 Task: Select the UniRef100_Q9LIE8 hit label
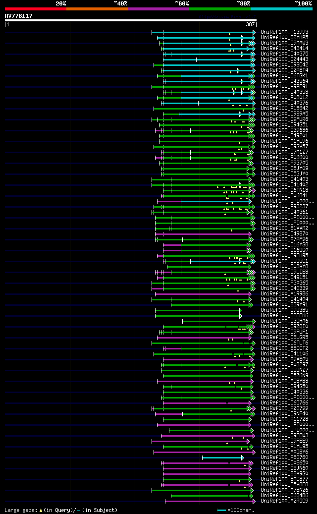click(285, 272)
